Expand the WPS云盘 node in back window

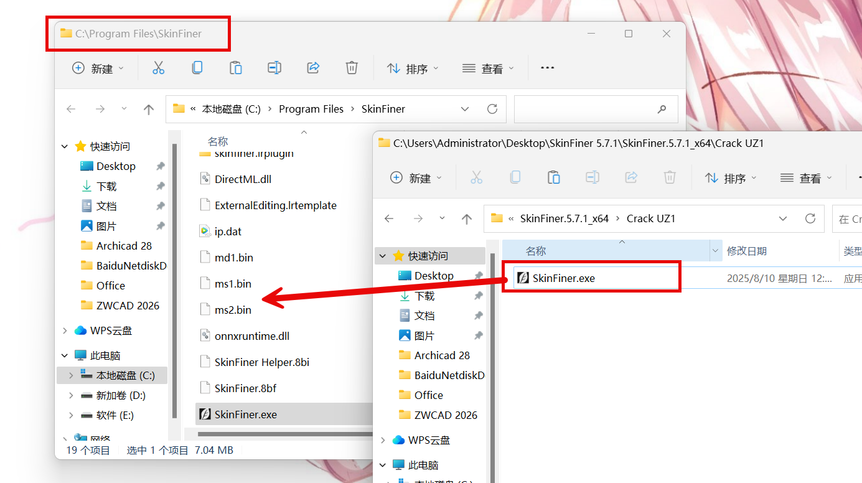click(65, 331)
